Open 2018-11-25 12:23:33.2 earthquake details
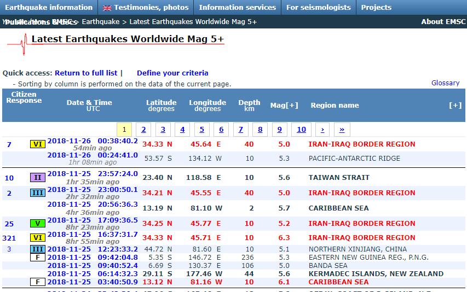The width and height of the screenshot is (467, 292). (93, 249)
